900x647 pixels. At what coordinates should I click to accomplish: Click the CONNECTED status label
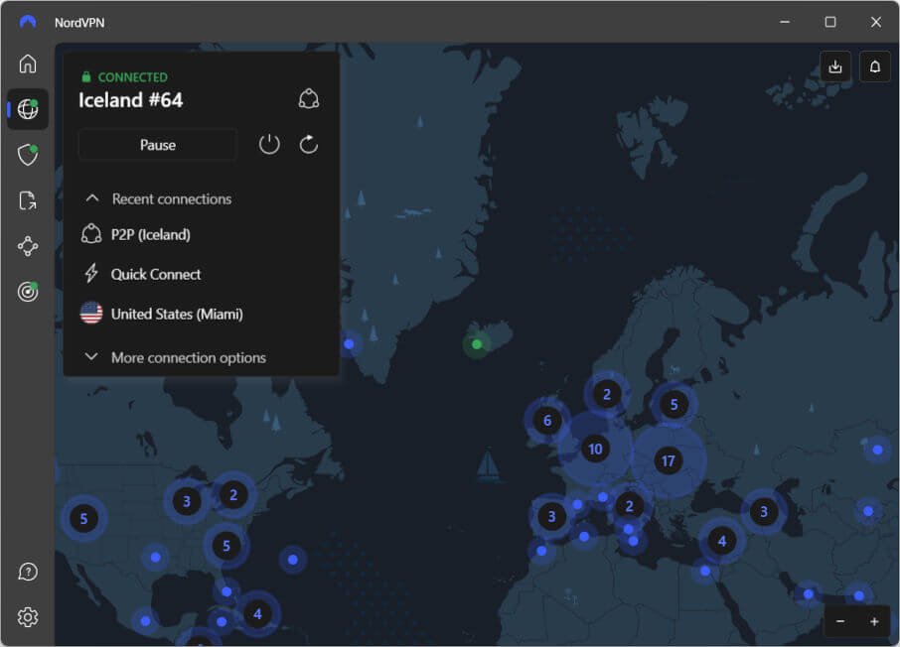pyautogui.click(x=132, y=76)
